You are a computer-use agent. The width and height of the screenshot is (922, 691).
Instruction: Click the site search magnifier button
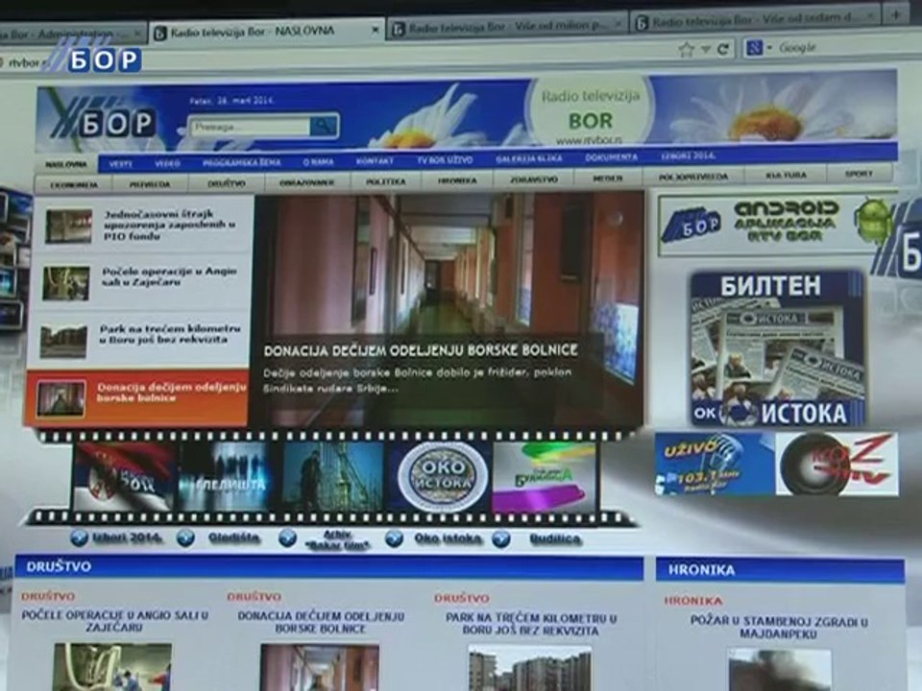pos(323,126)
